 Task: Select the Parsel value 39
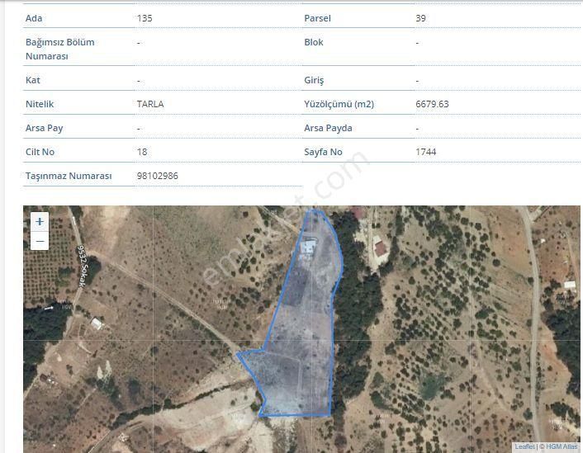click(x=421, y=18)
